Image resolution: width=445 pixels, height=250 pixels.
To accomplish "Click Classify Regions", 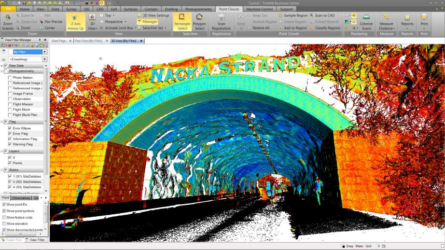I will tap(325, 28).
